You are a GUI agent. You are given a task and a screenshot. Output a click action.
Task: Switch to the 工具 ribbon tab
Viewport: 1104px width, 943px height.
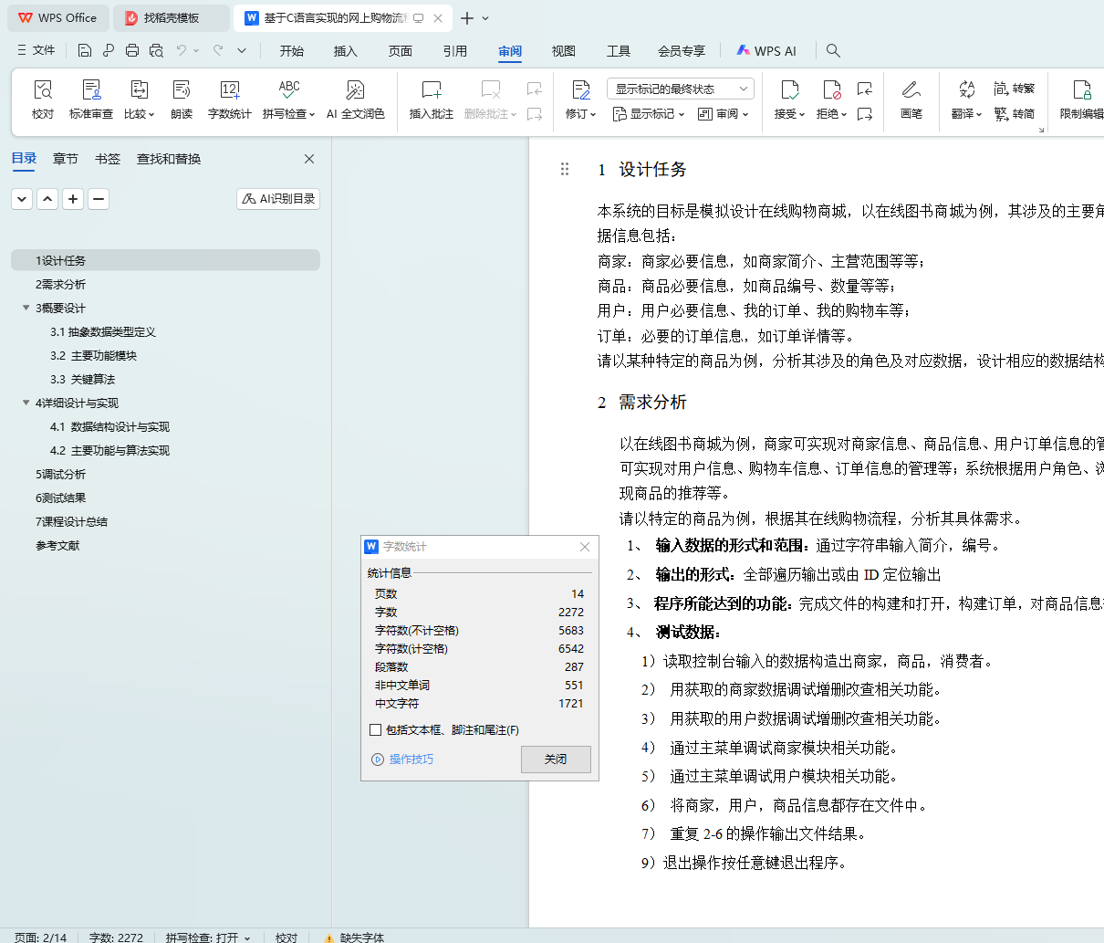619,51
